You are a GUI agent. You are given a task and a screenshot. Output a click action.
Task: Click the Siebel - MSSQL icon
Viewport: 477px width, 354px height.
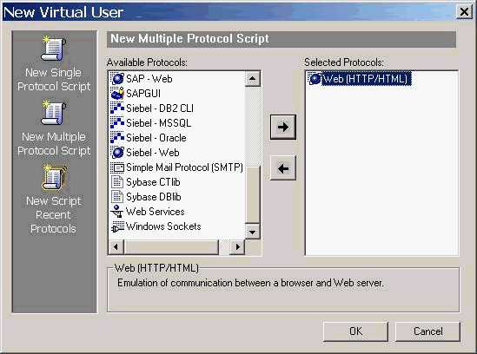[x=117, y=122]
